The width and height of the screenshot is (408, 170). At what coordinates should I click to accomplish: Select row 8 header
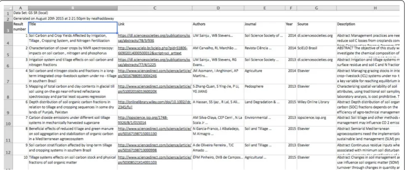(x=8, y=92)
